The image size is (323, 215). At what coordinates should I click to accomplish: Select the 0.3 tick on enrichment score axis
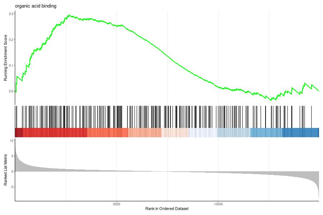pos(11,14)
